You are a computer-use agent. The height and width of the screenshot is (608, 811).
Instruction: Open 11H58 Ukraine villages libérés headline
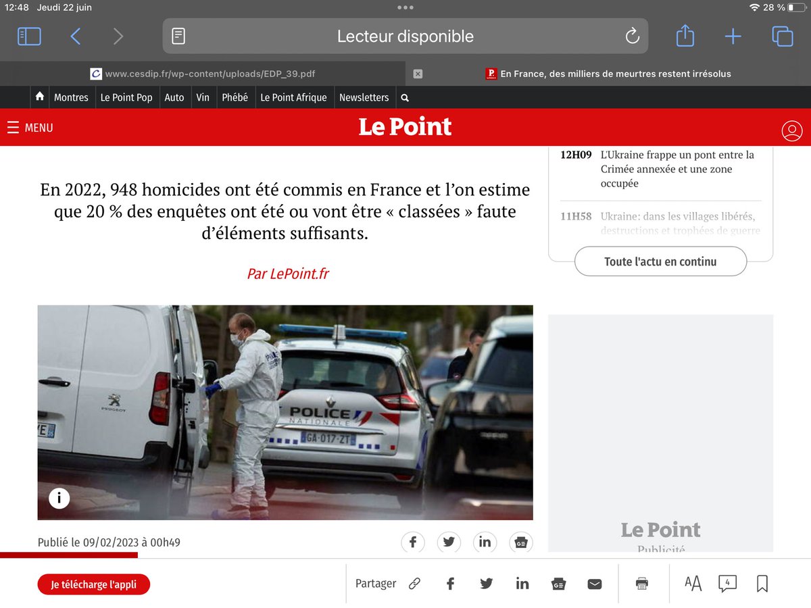680,224
